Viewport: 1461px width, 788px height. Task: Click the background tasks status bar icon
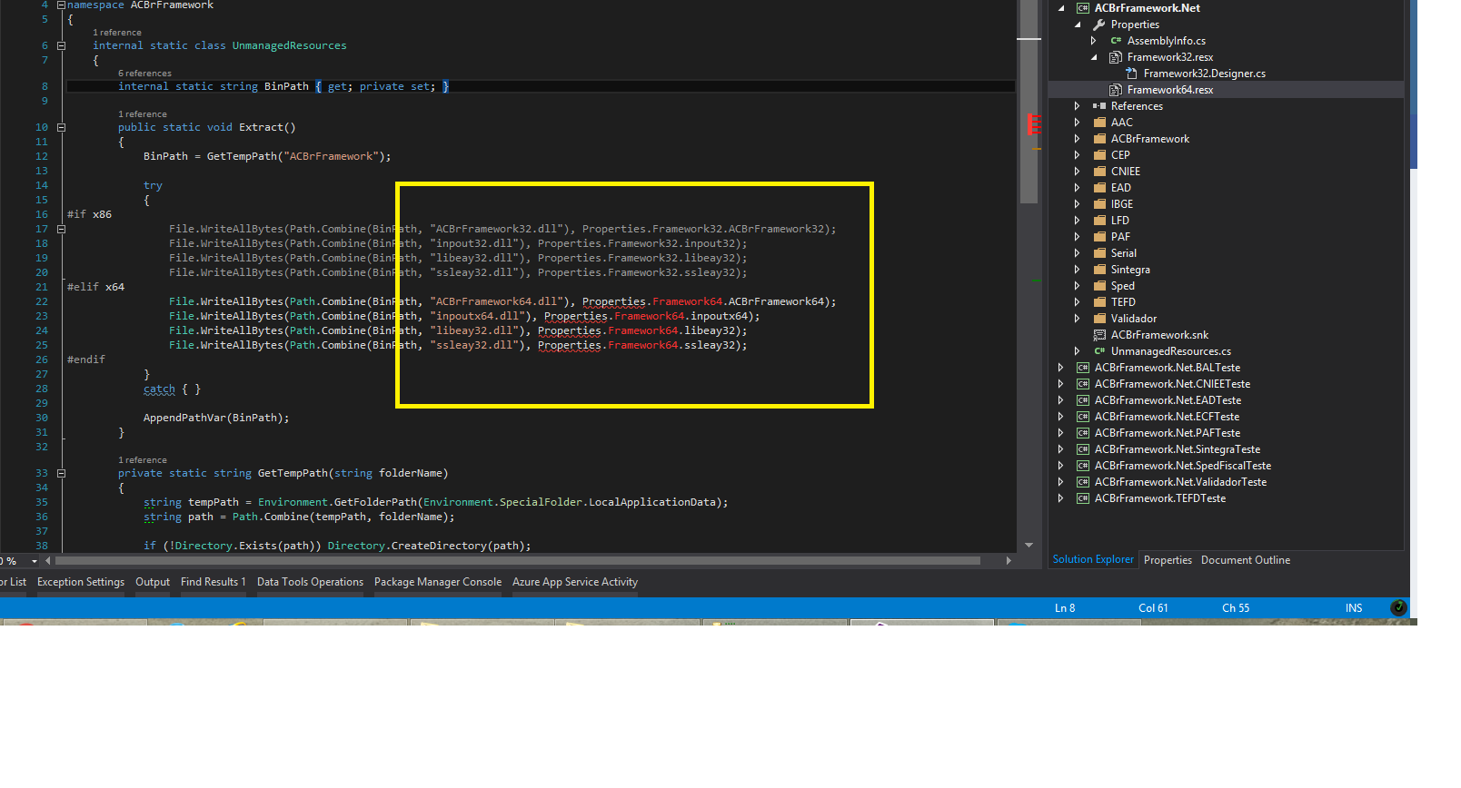1398,607
